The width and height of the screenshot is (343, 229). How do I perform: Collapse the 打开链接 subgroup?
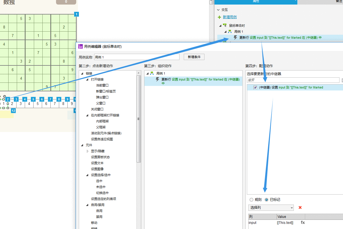pyautogui.click(x=87, y=79)
